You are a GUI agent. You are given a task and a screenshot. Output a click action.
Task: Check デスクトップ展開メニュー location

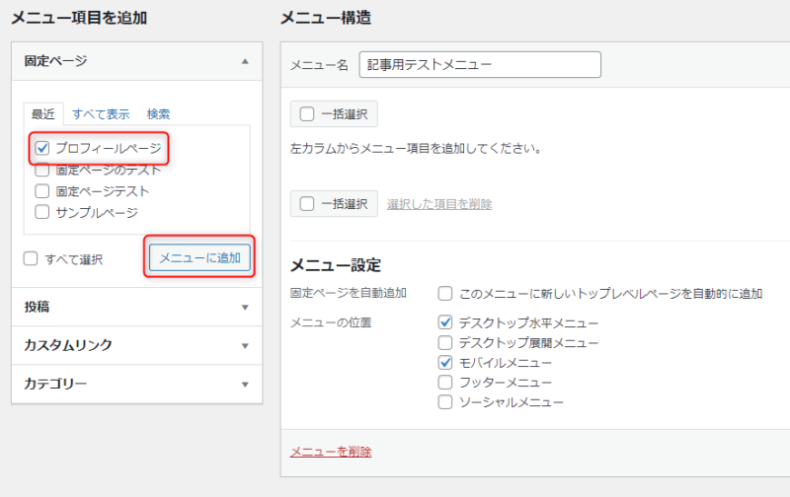point(445,342)
